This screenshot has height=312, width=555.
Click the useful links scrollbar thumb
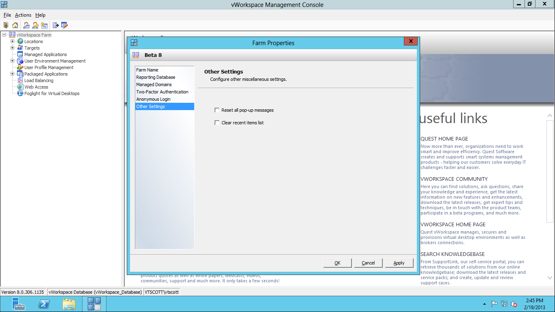click(x=550, y=171)
